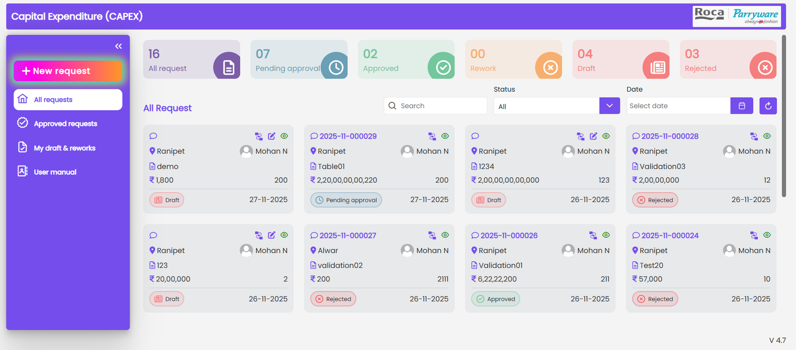Image resolution: width=796 pixels, height=350 pixels.
Task: Open workflow icon for request 2025-11-000026
Action: click(593, 235)
